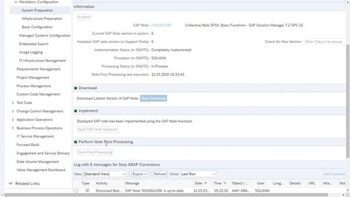This screenshot has width=350, height=197.
Task: Click the '05:22:02' time cell
Action: pos(221,191)
